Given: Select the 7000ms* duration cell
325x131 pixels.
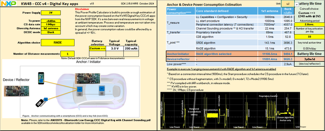Looking at the screenshot, I should [270, 25].
